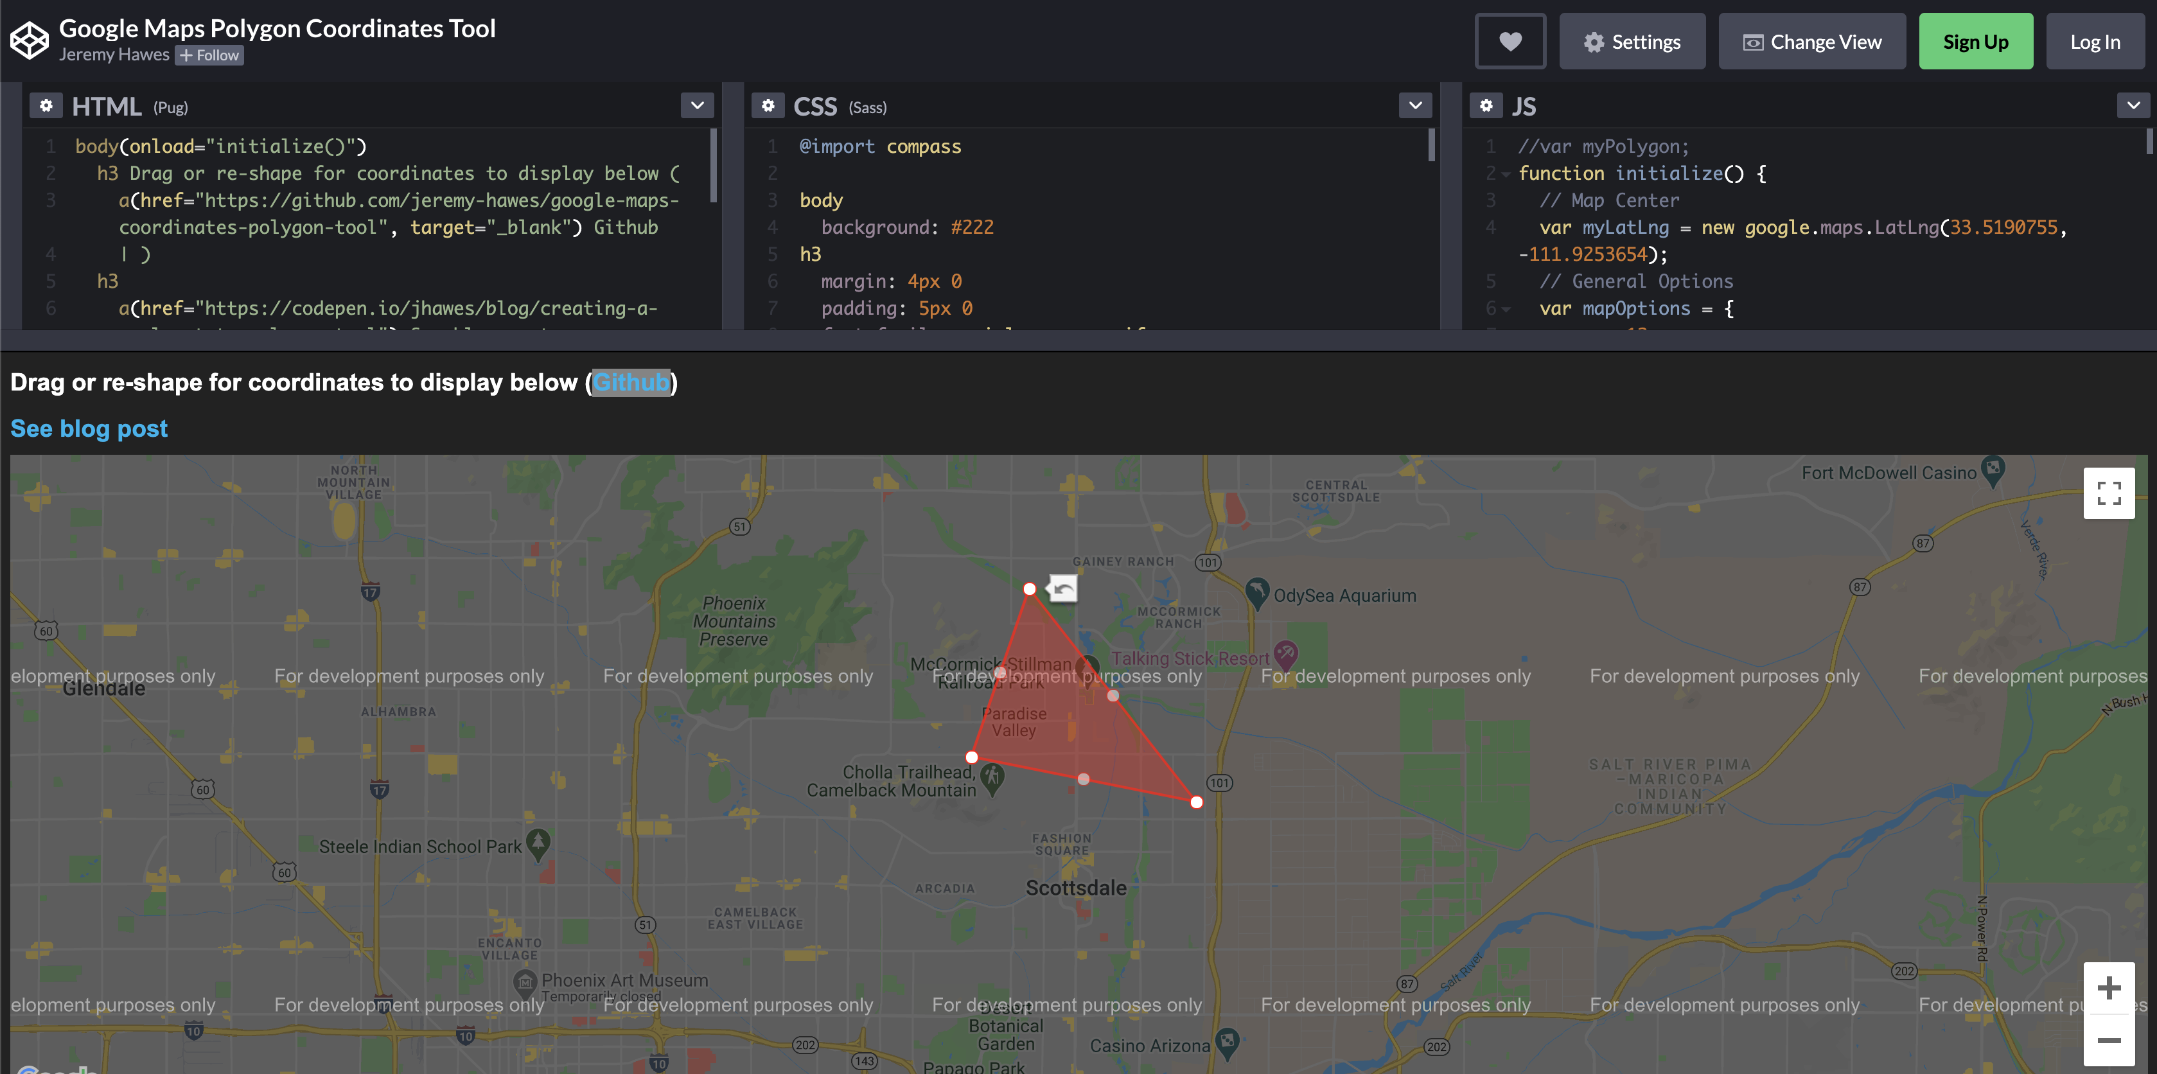Click the CodePen logo icon
Image resolution: width=2157 pixels, height=1074 pixels.
30,40
